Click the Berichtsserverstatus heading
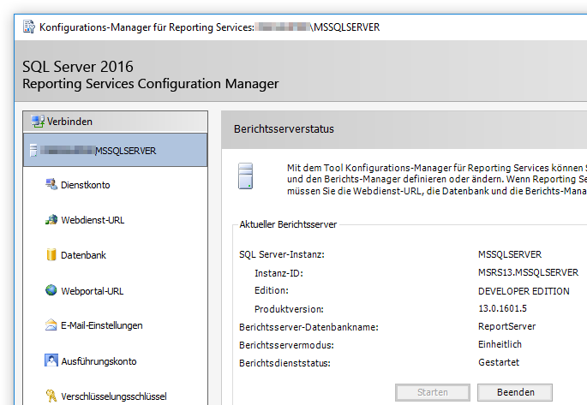587x405 pixels. tap(284, 129)
